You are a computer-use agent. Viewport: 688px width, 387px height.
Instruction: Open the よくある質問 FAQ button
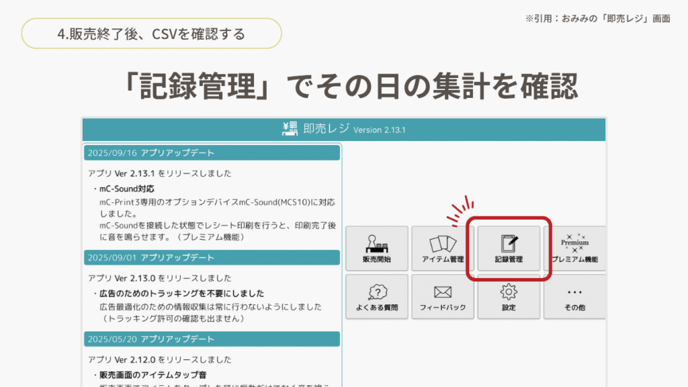tap(376, 296)
